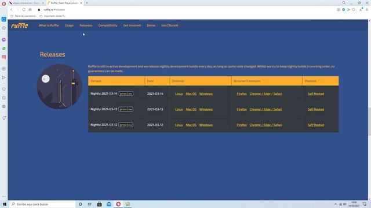Open My Flow arrow sidebar icon

pos(4,77)
